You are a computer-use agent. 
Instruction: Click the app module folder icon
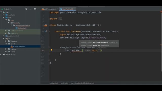pyautogui.click(x=4, y=12)
